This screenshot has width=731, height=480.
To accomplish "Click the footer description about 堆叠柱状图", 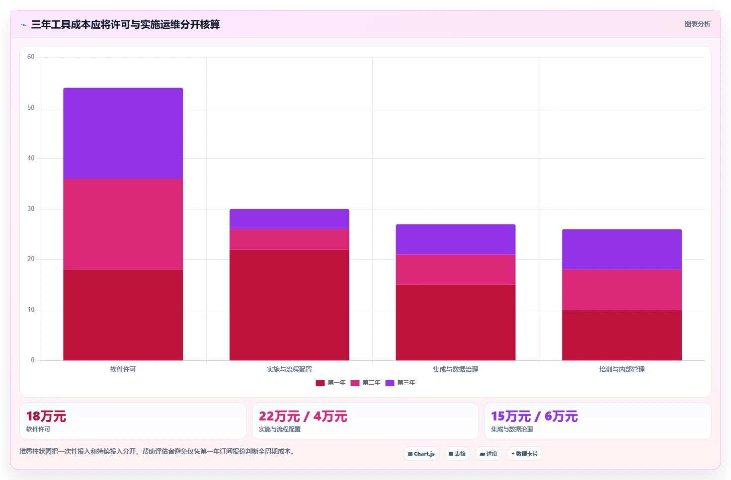I will coord(157,452).
